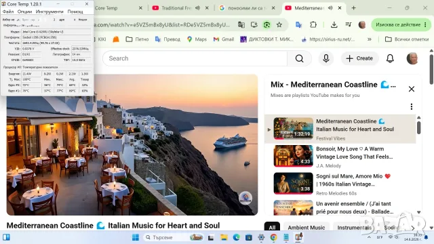434x244 pixels.
Task: Switch to the Core Temp browser tab
Action: 118,8
